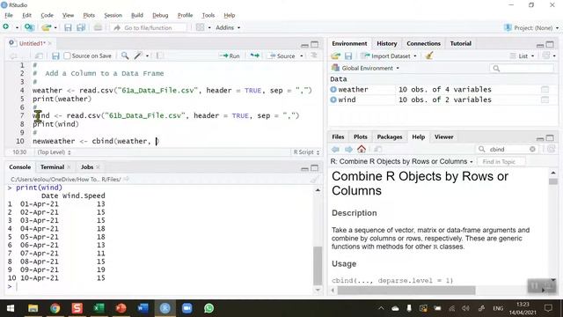Screen dimensions: 563x317
Task: View the weather data frame grid icon
Action: 545,90
